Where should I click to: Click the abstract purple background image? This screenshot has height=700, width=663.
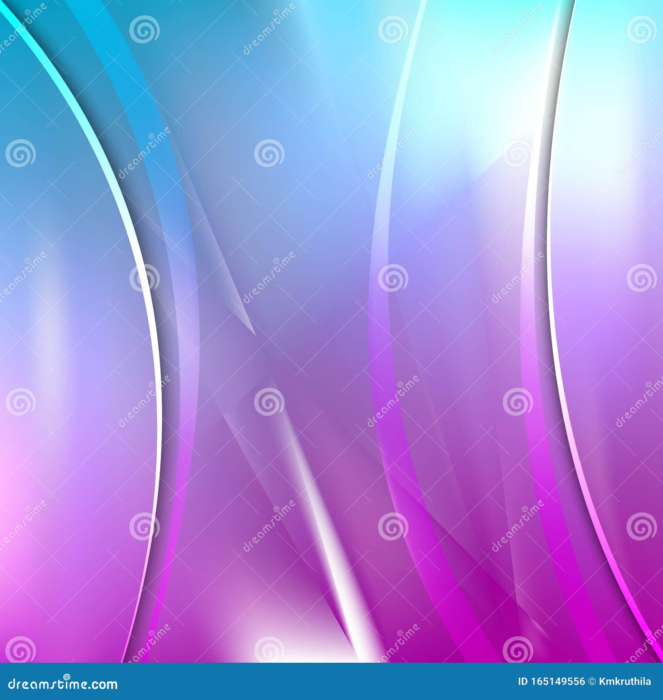click(331, 331)
